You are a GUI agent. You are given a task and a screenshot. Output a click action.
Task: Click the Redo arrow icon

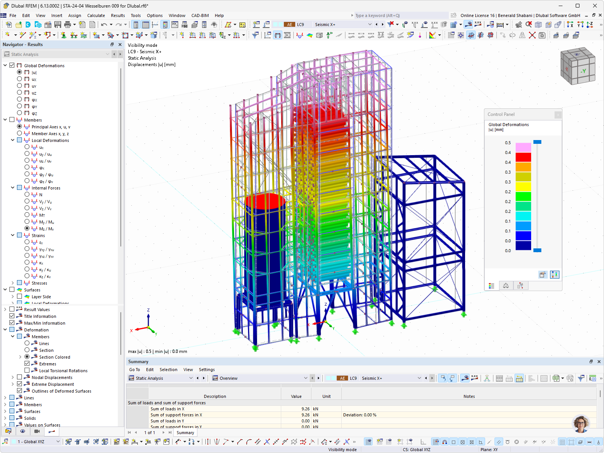click(x=119, y=25)
